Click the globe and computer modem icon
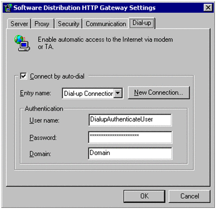The height and width of the screenshot is (210, 217). point(22,43)
